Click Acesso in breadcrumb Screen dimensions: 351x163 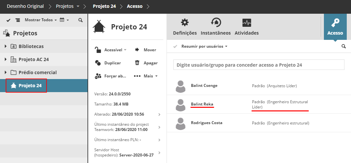tap(135, 6)
